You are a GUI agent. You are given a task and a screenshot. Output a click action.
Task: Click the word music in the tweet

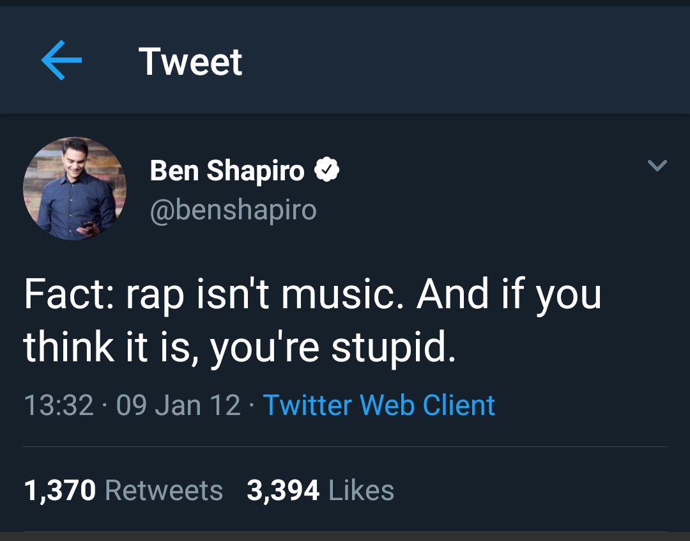pos(342,295)
